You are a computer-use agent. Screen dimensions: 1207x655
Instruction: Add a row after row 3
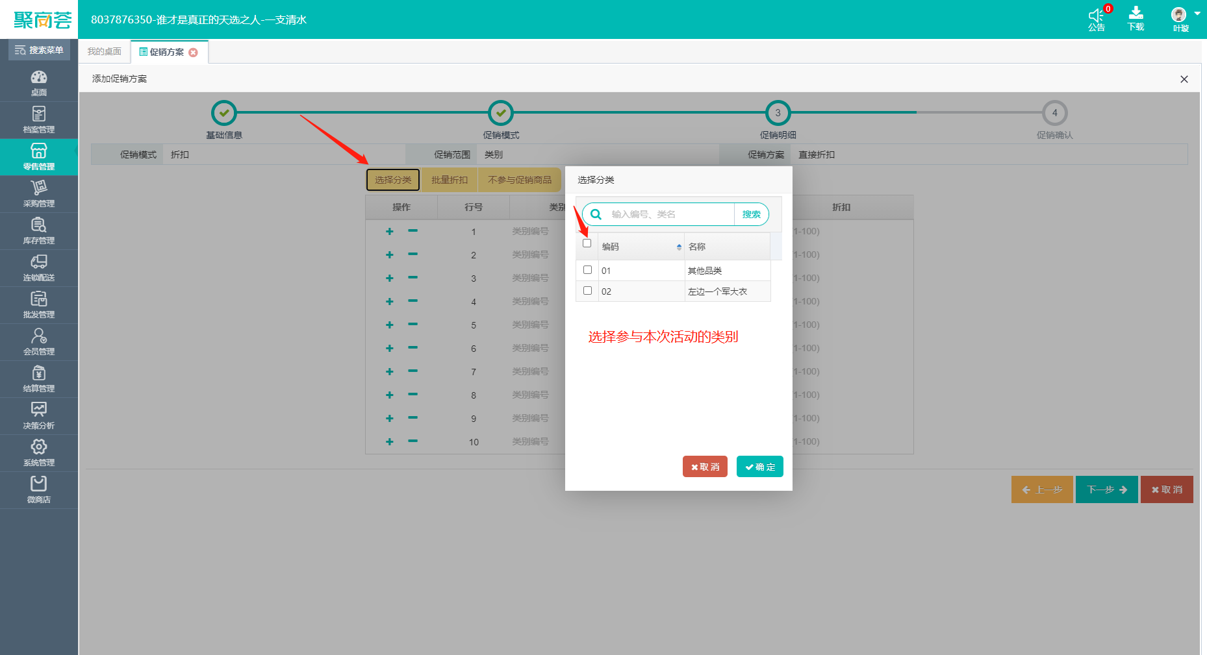coord(390,278)
